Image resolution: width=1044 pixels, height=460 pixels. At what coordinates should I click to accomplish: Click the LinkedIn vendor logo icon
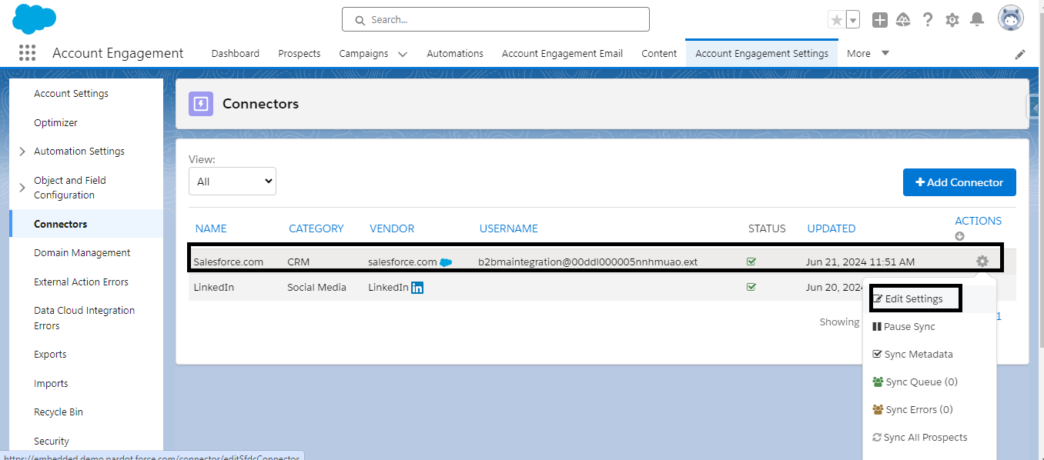417,288
